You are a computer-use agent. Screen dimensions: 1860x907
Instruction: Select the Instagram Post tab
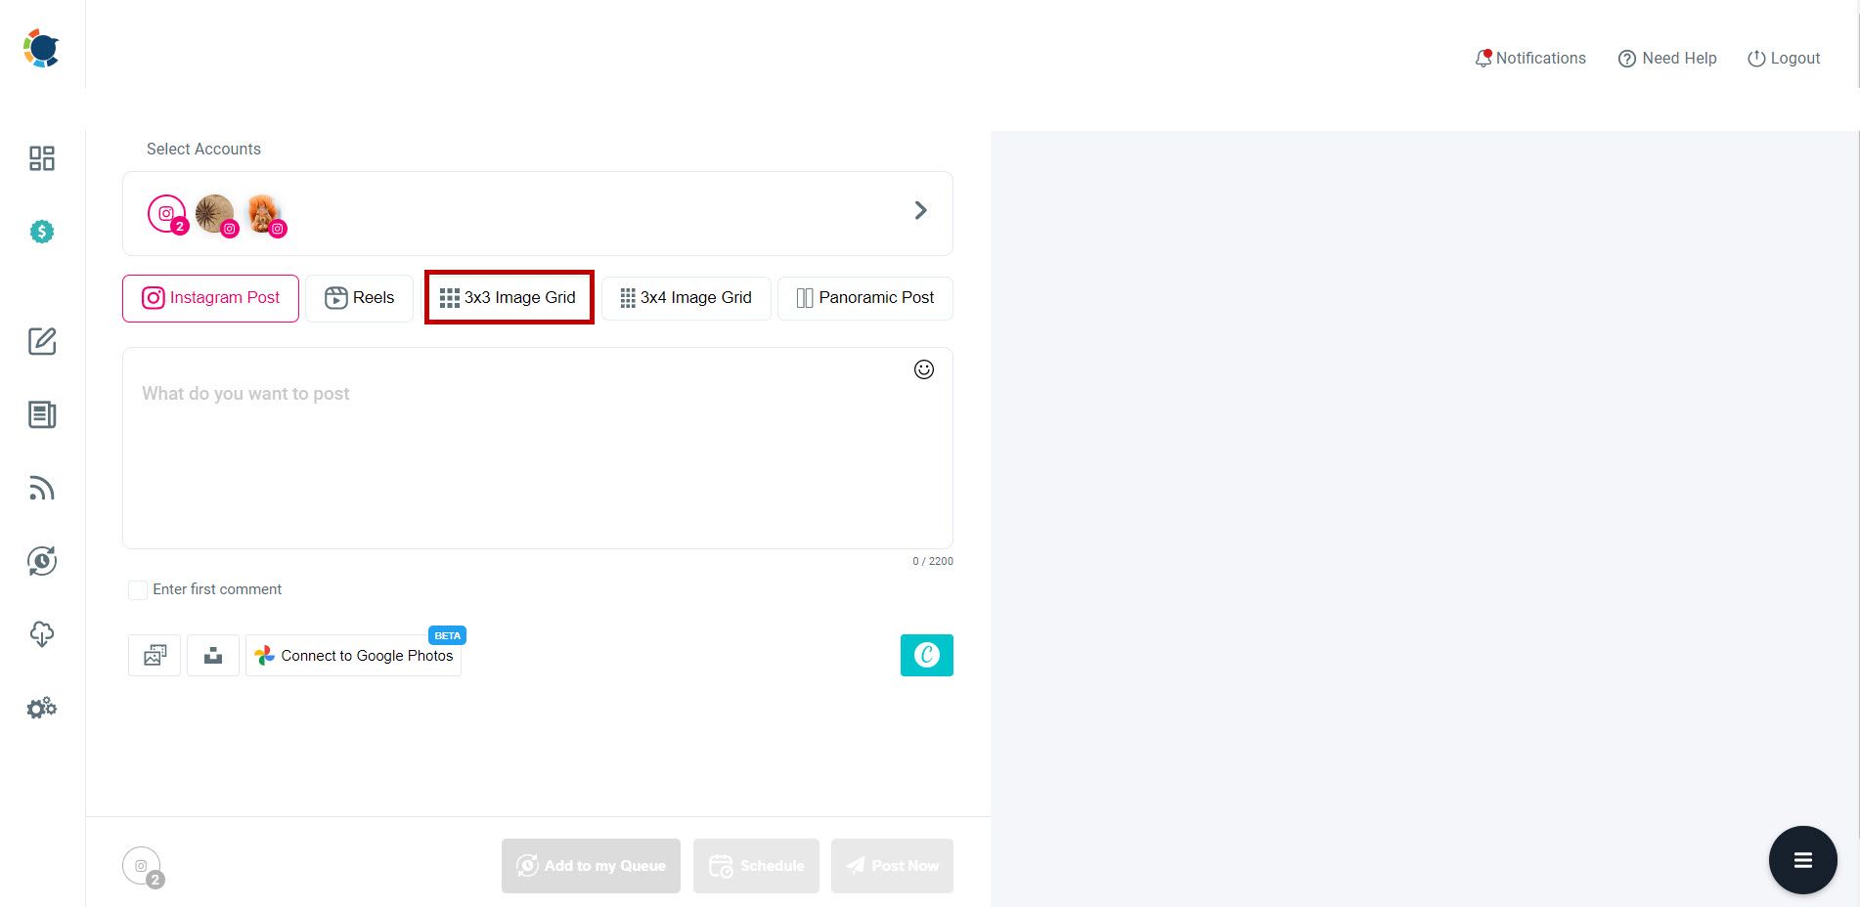pyautogui.click(x=209, y=297)
